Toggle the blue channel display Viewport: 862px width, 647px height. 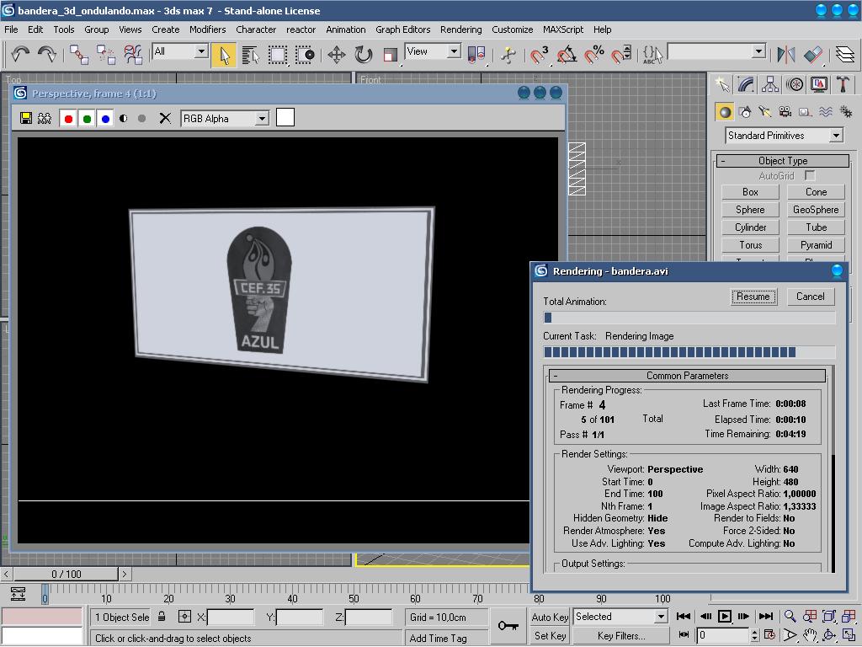point(105,119)
